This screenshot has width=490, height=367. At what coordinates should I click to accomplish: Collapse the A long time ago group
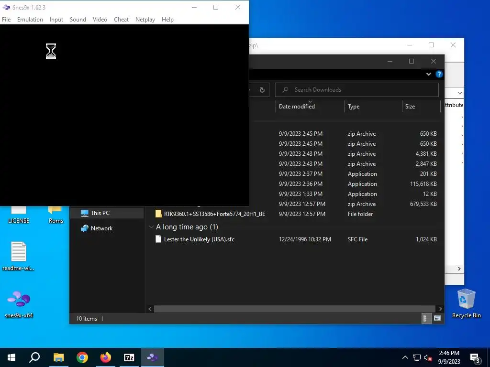click(151, 227)
